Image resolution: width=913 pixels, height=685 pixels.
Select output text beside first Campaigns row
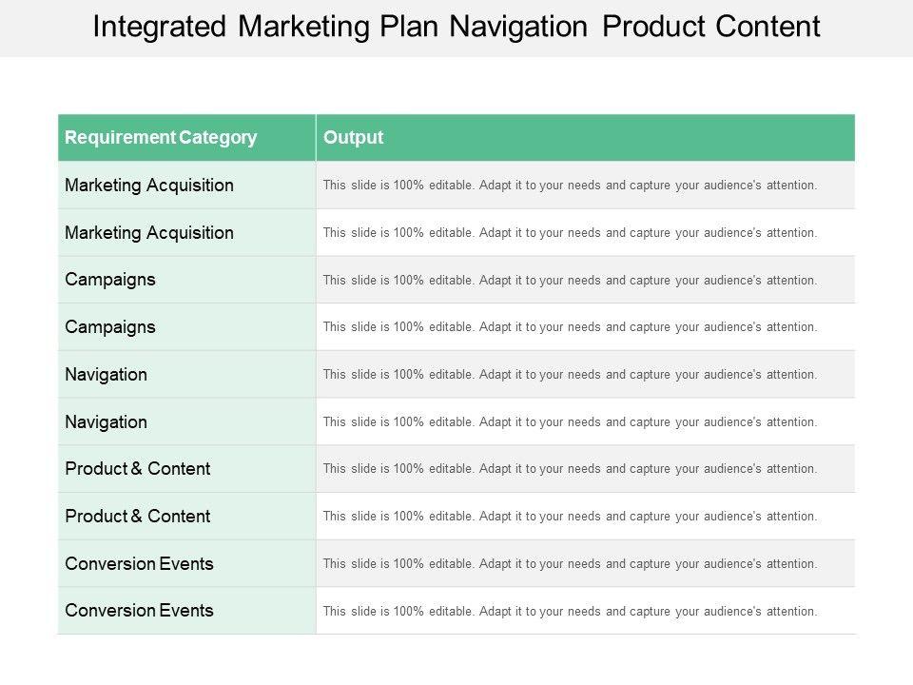570,281
